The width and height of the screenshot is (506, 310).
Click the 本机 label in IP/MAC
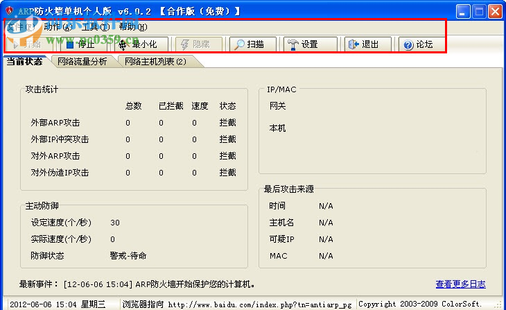tap(277, 128)
